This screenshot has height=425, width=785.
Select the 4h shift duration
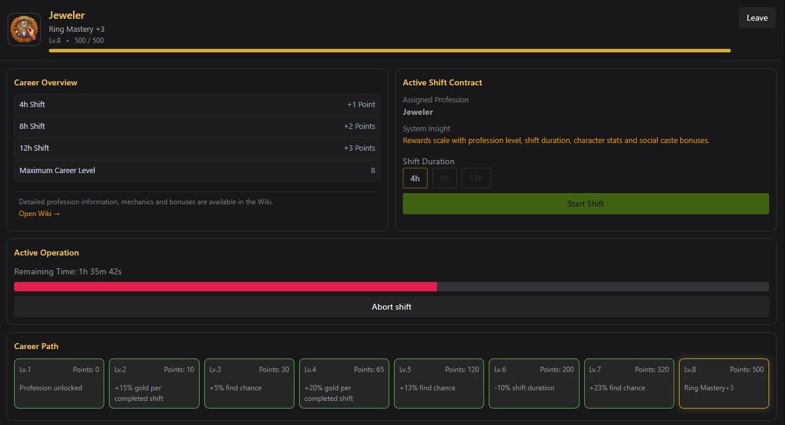[415, 178]
